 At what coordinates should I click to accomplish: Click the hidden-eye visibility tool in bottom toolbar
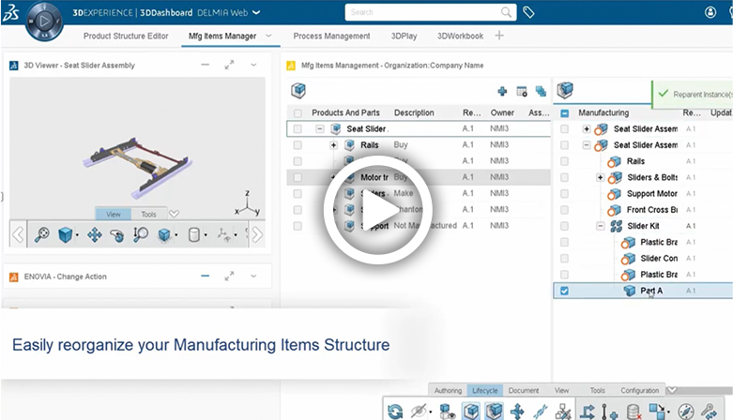point(419,412)
